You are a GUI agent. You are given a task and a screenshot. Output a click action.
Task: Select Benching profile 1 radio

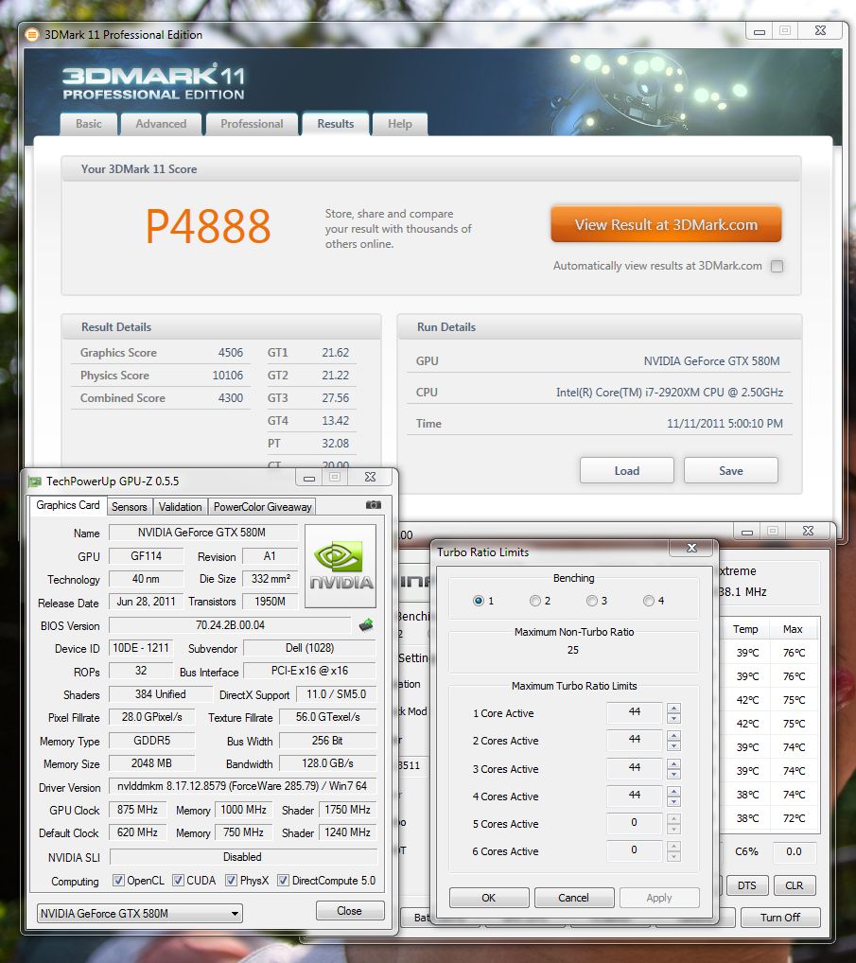pyautogui.click(x=479, y=601)
